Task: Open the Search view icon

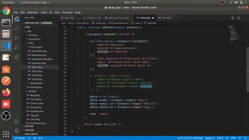Action: (x=17, y=28)
